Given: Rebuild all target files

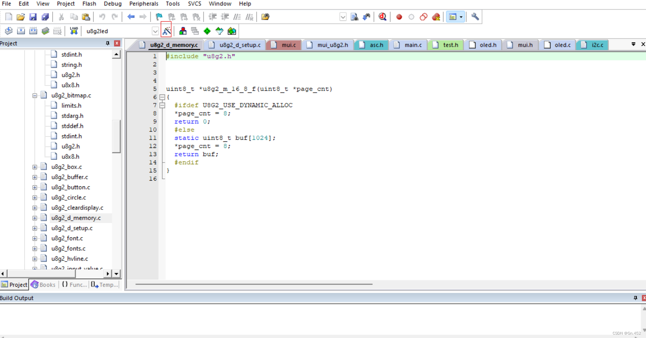Looking at the screenshot, I should pos(33,31).
